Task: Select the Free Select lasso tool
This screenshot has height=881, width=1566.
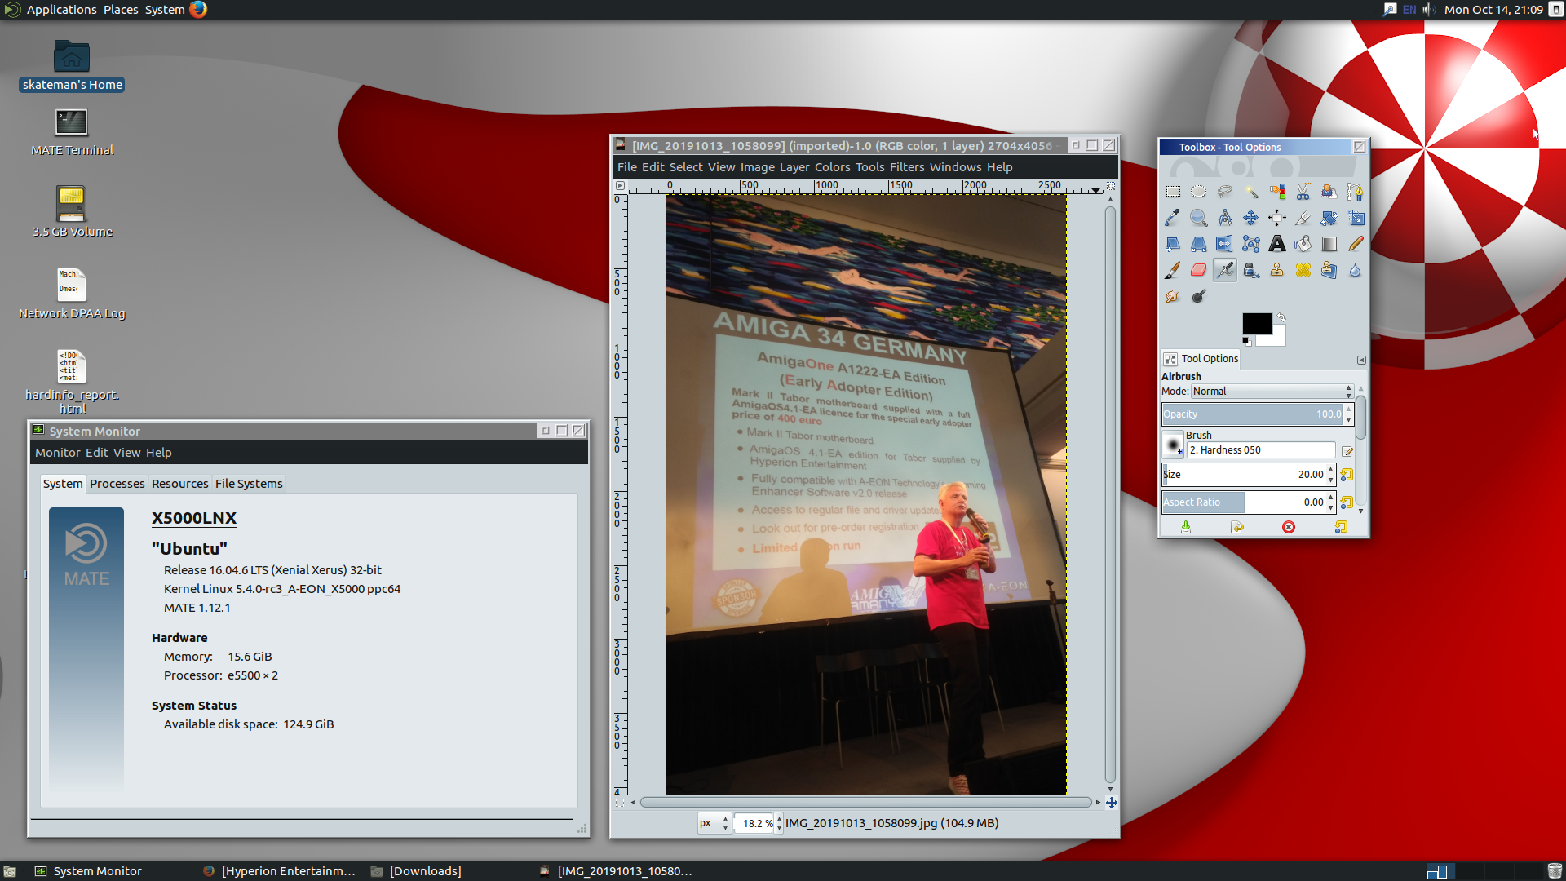Action: pos(1225,192)
